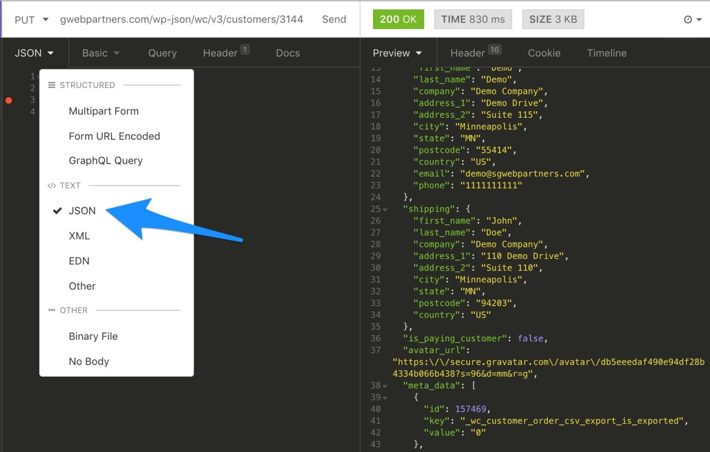Select the No Body option
The height and width of the screenshot is (452, 710).
[89, 362]
